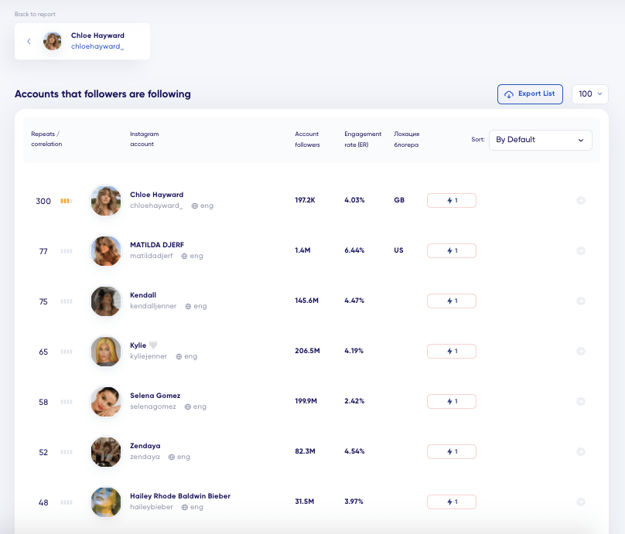The height and width of the screenshot is (534, 625).
Task: Click the lightning bolt button on Kylie row
Action: (x=452, y=351)
